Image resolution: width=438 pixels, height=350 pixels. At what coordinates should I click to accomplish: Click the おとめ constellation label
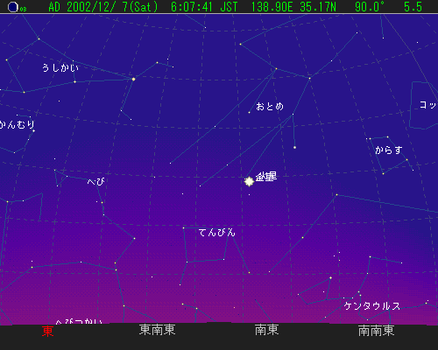270,107
